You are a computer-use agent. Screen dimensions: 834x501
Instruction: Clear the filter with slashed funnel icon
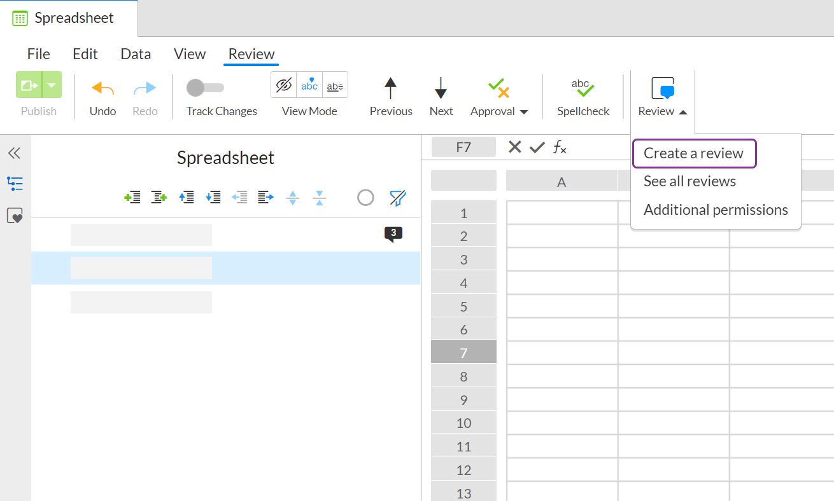(x=397, y=198)
